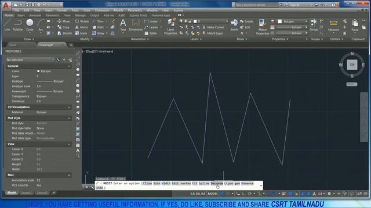Click Match Layer
The width and height of the screenshot is (371, 208).
[213, 34]
